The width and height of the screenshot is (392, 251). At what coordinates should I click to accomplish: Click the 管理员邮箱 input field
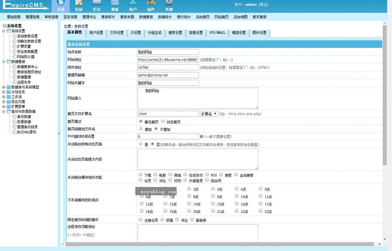(168, 75)
